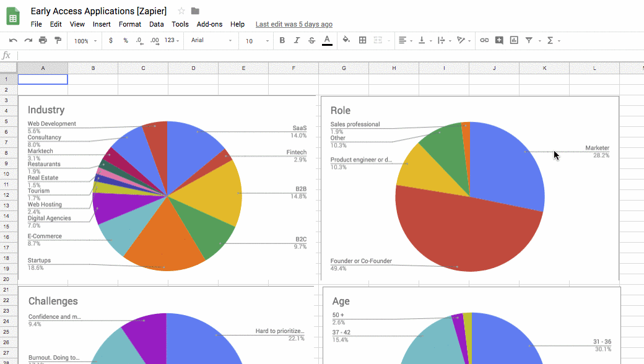The height and width of the screenshot is (364, 644).
Task: Click the Filter funnel icon
Action: 529,40
